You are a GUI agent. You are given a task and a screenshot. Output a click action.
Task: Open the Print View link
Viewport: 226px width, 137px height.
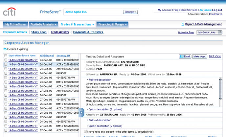(x=215, y=57)
